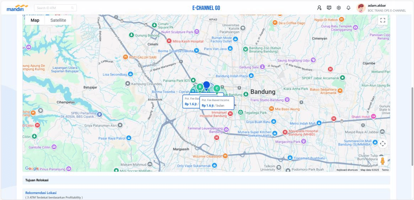This screenshot has height=200, width=414.
Task: Click the Tujuan Relokasi section header
Action: [206, 180]
